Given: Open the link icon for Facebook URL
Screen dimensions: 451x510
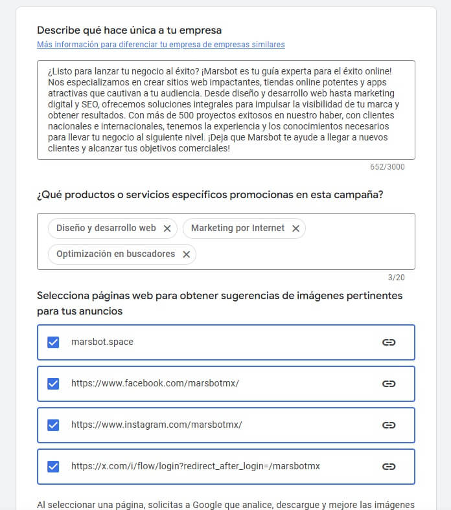Looking at the screenshot, I should [389, 384].
